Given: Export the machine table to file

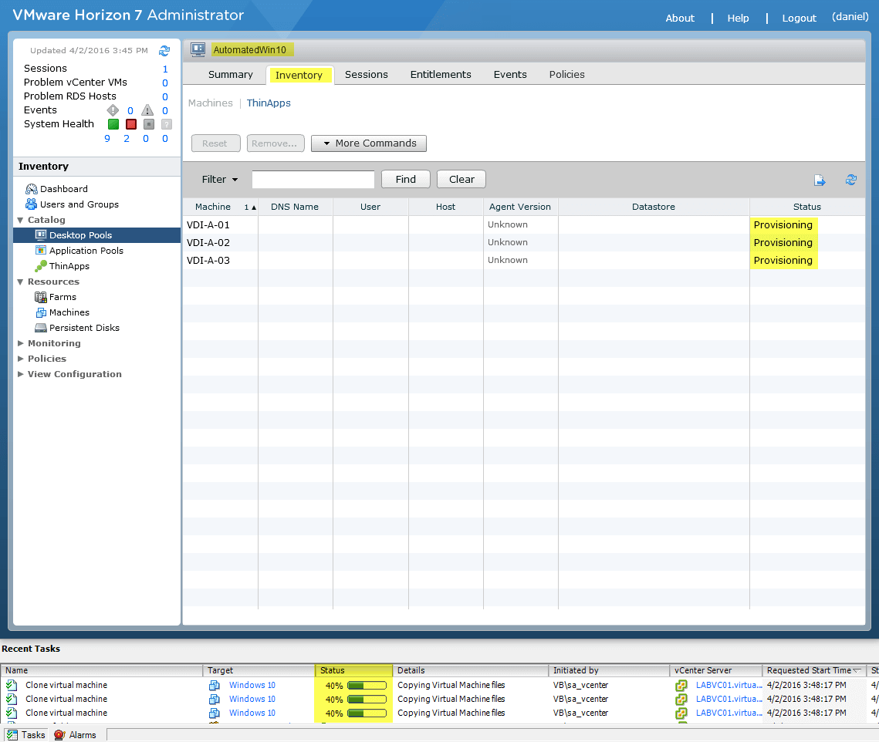Looking at the screenshot, I should click(820, 180).
